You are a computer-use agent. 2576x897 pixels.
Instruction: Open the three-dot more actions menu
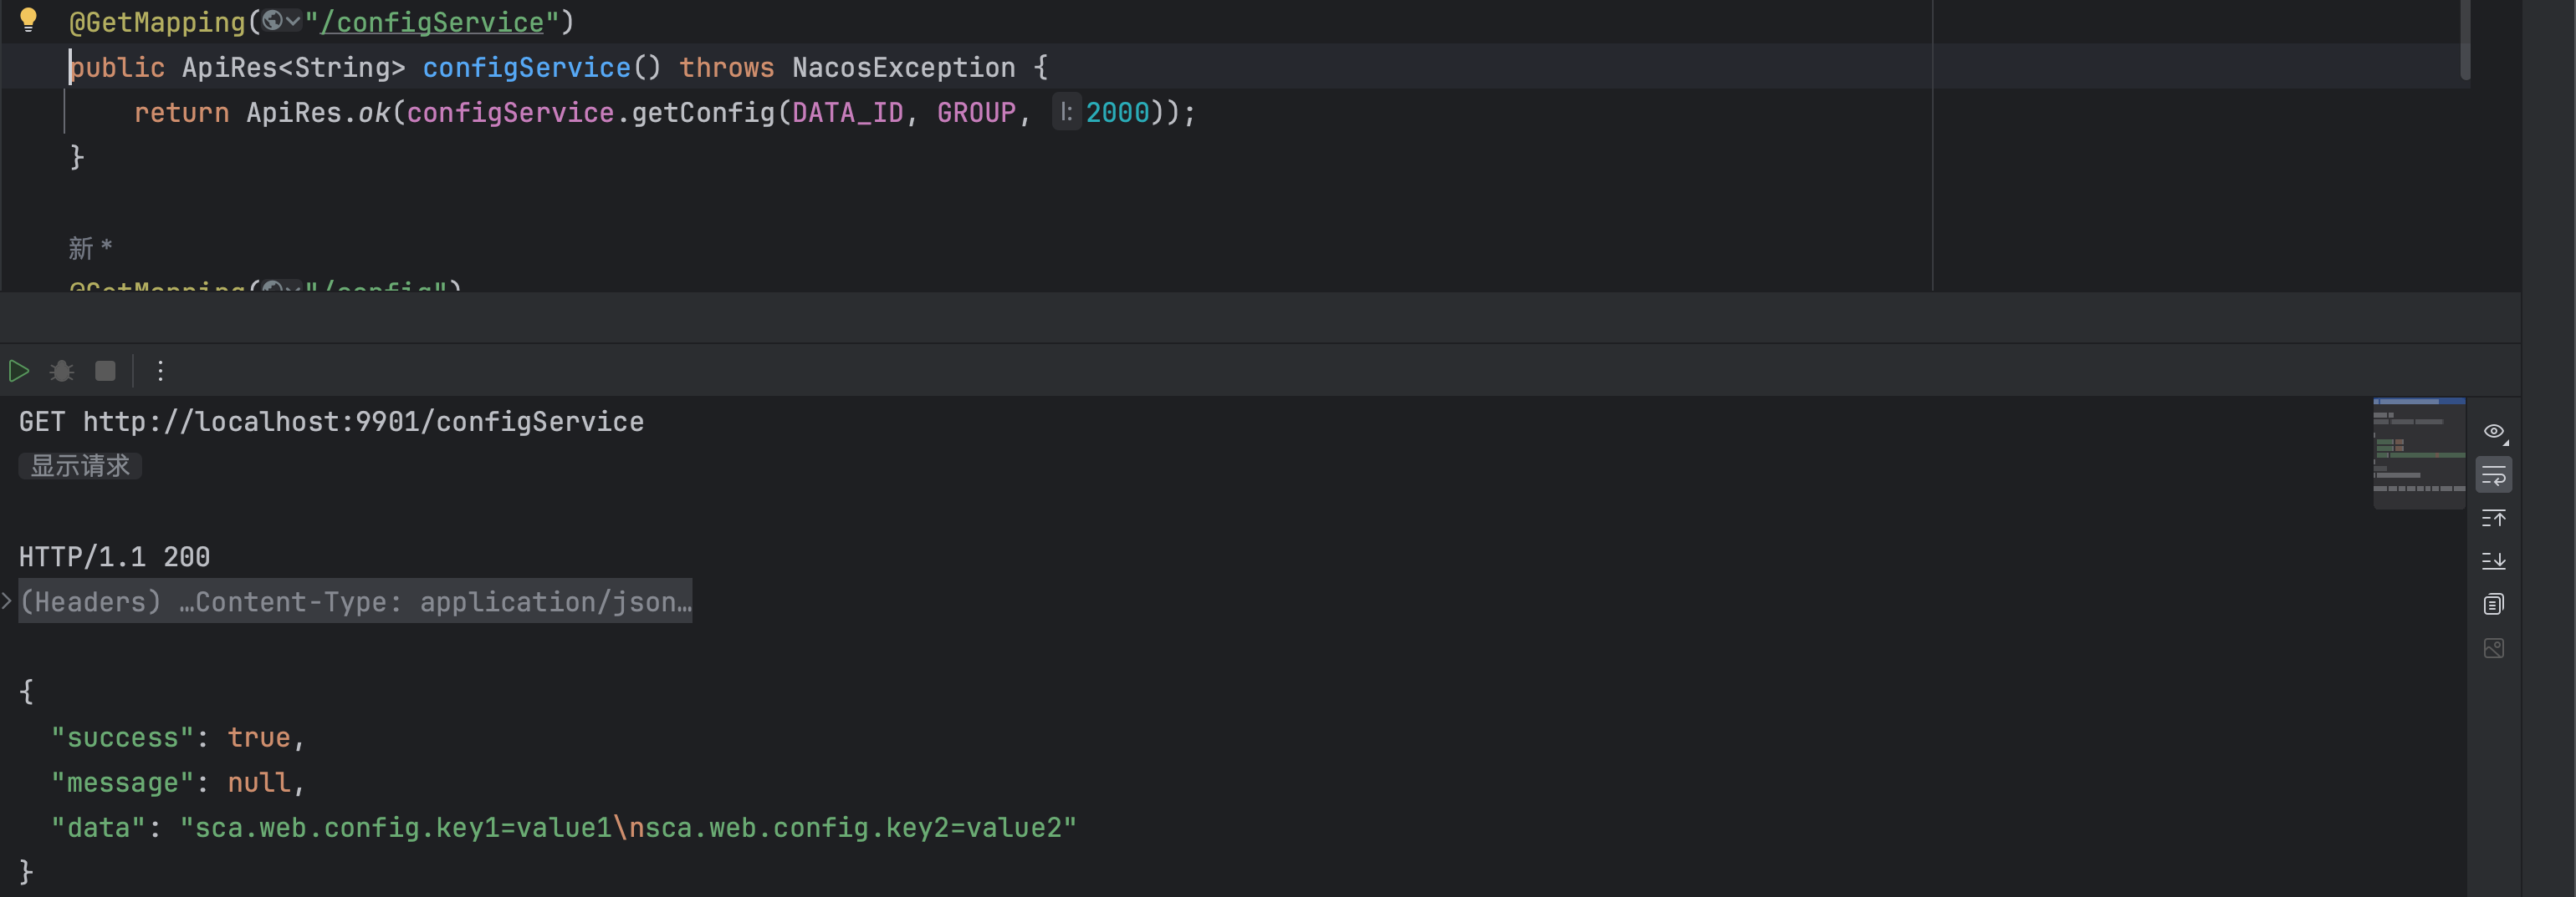[160, 372]
